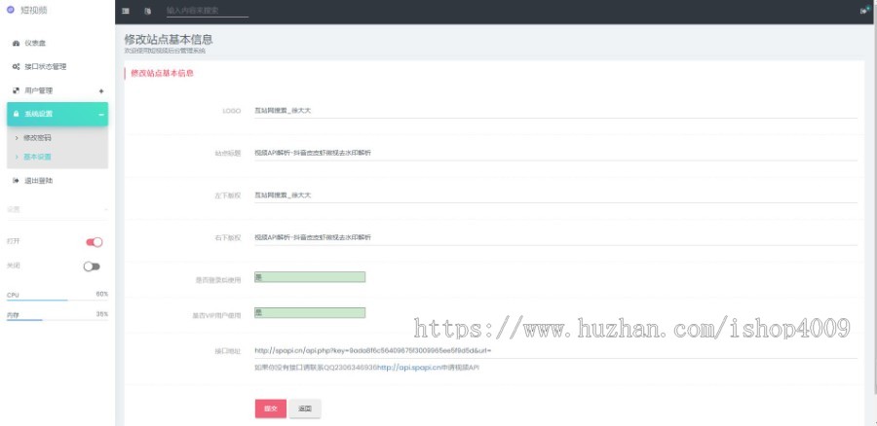The width and height of the screenshot is (877, 426).
Task: Open 接口状态管理 menu item
Action: tap(57, 66)
